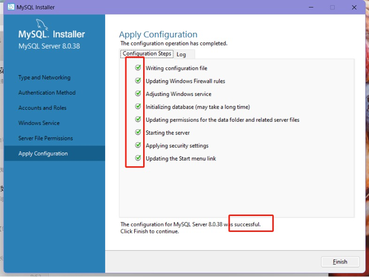Image resolution: width=369 pixels, height=277 pixels.
Task: Click the checkmark beside Applying security settings
Action: (x=138, y=145)
